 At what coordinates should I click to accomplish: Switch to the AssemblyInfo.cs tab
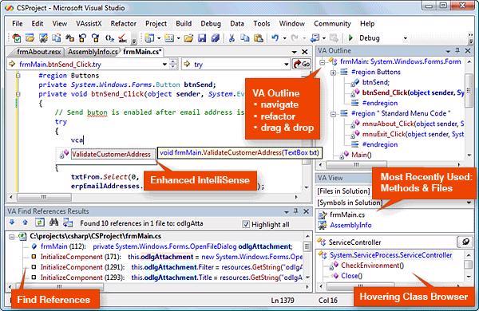pyautogui.click(x=93, y=52)
